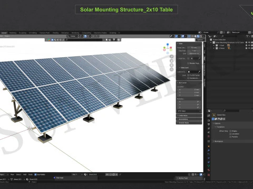Expand the Annotations panel
The image size is (253, 189).
click(x=189, y=119)
